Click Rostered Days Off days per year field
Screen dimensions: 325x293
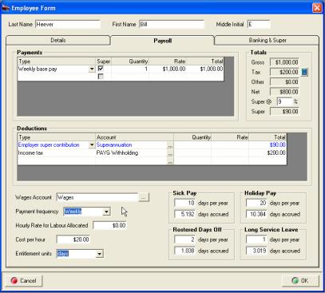(184, 240)
